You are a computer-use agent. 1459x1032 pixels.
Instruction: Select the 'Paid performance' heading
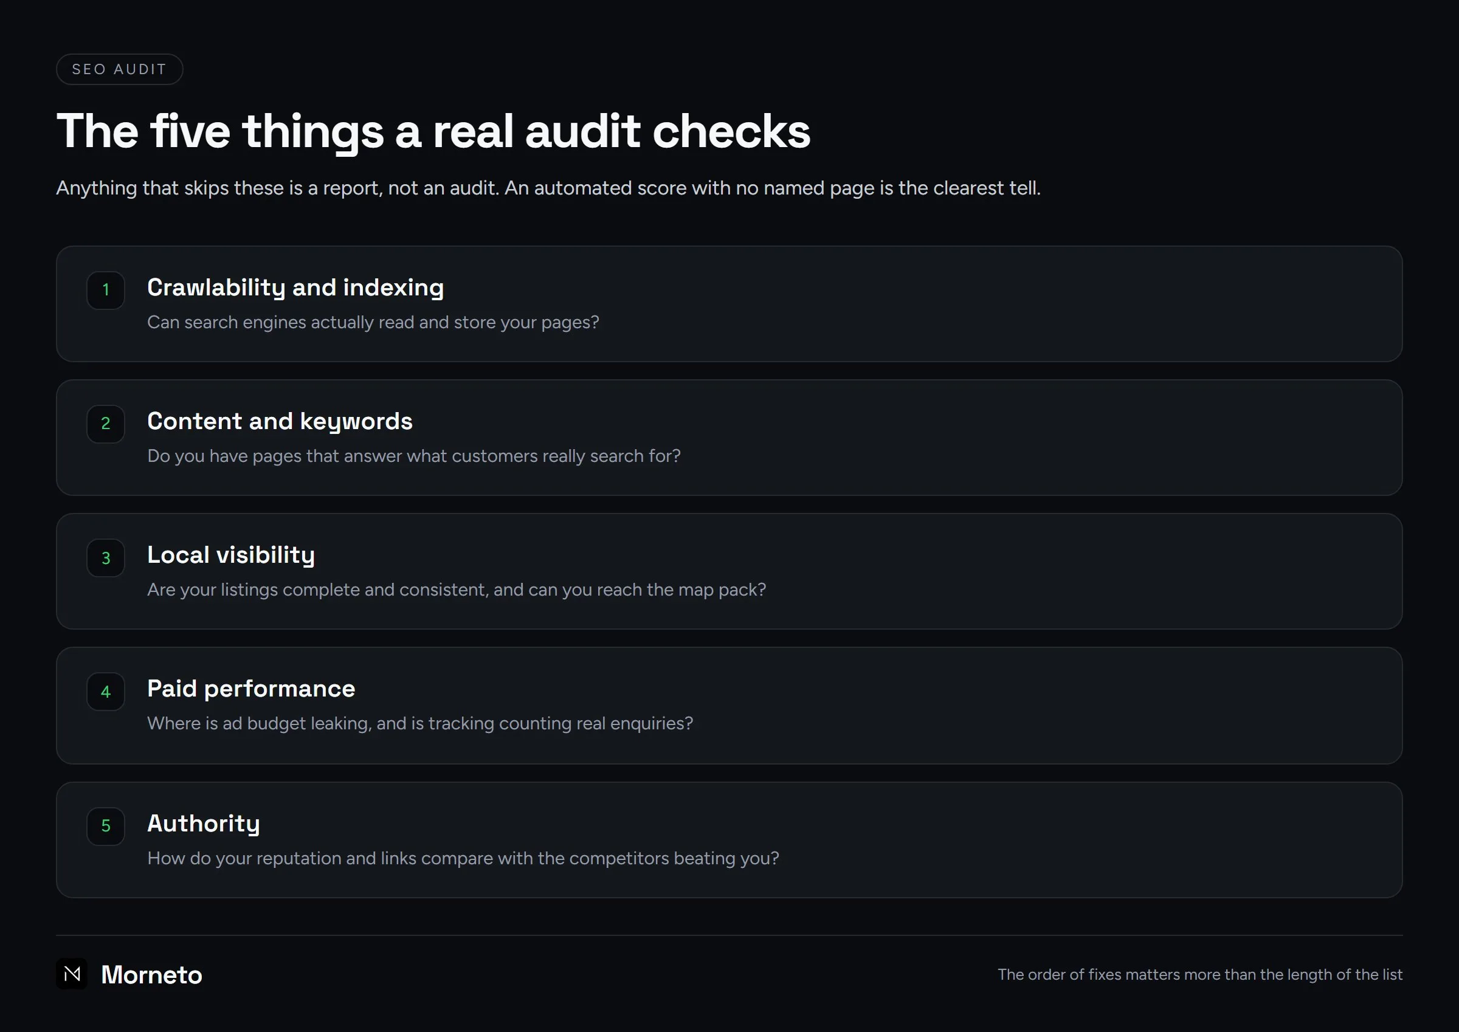pyautogui.click(x=251, y=689)
